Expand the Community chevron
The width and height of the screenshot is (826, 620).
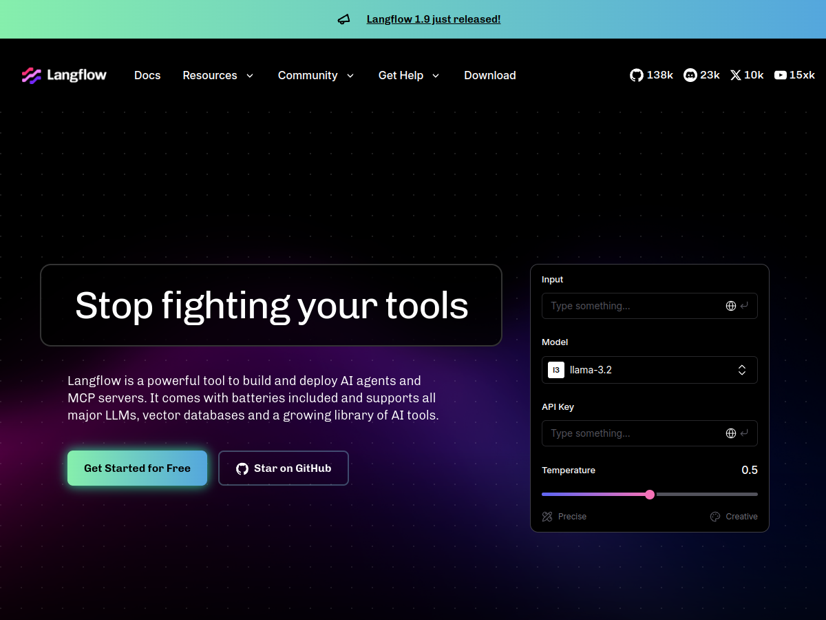tap(350, 76)
